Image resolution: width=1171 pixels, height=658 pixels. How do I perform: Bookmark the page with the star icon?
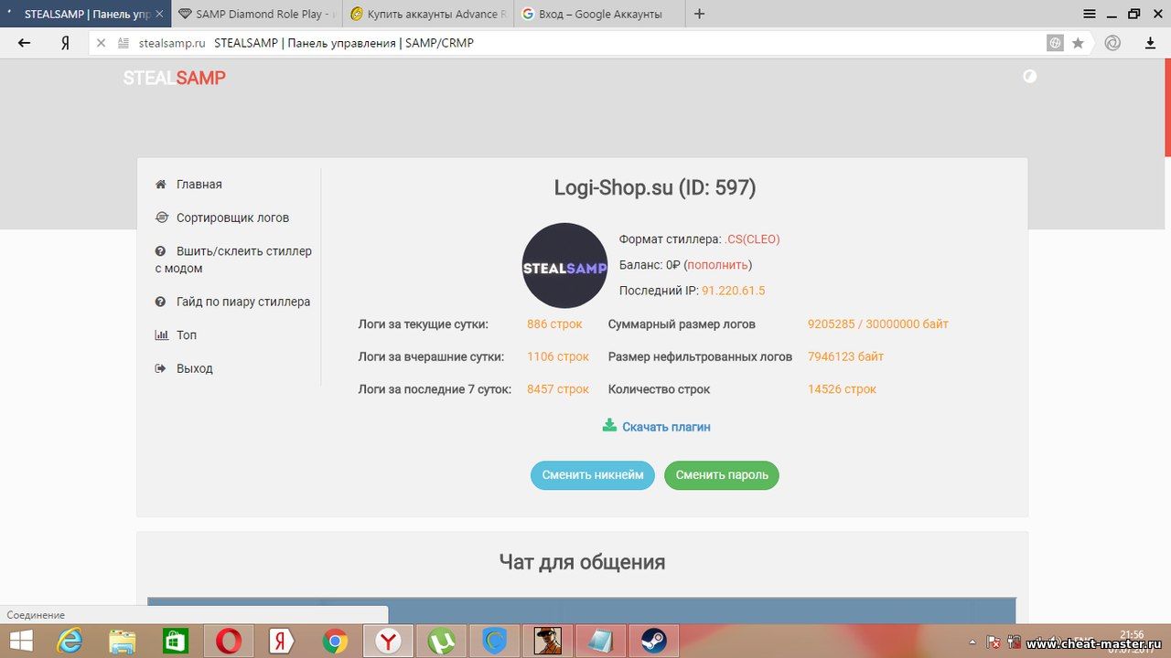1078,43
